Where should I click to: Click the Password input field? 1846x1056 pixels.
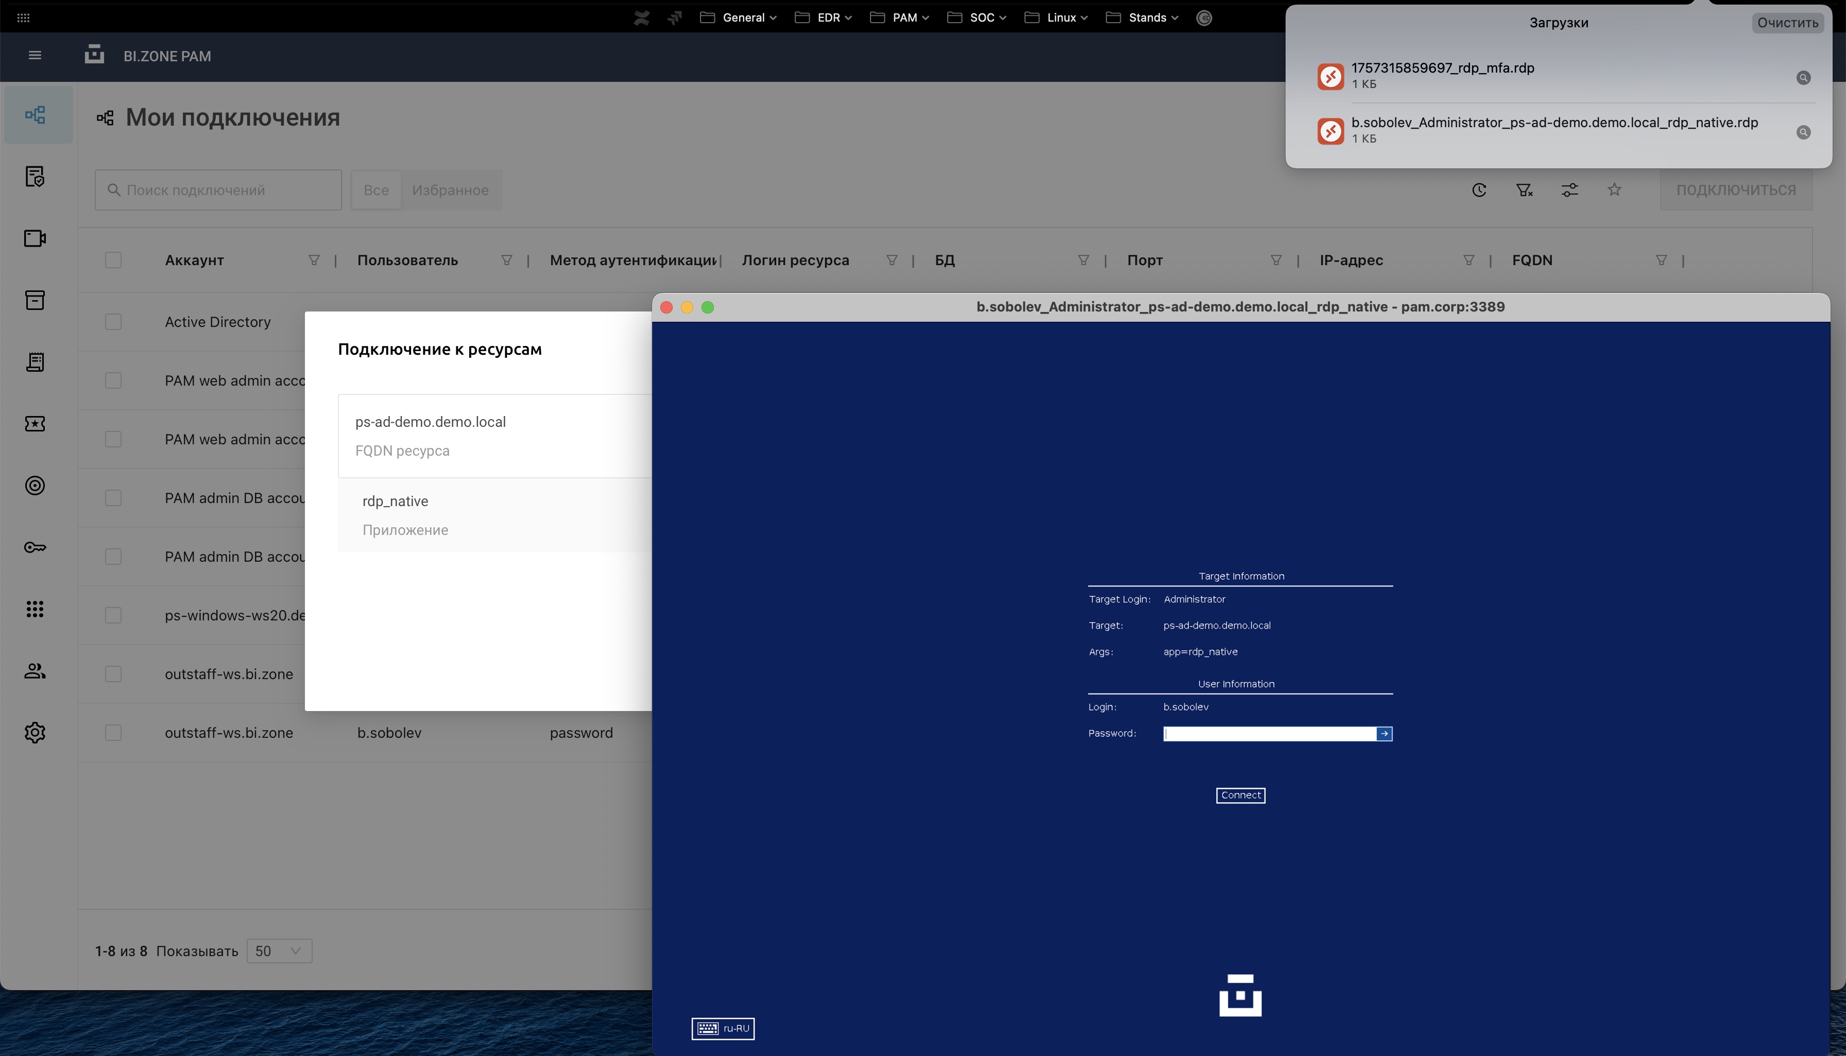(x=1269, y=734)
